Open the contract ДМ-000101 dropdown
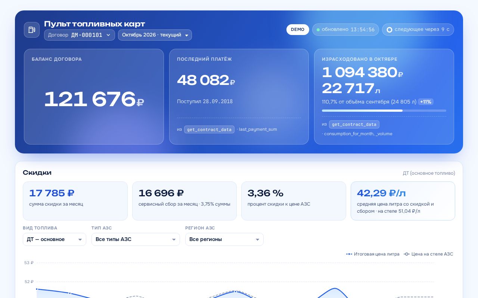The width and height of the screenshot is (478, 298). tap(80, 35)
